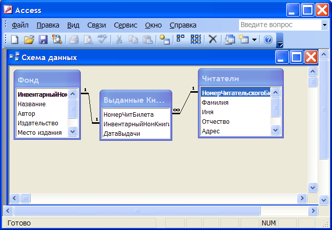332x230 pixels.
Task: Expand the New Object dropdown arrow
Action: point(254,40)
